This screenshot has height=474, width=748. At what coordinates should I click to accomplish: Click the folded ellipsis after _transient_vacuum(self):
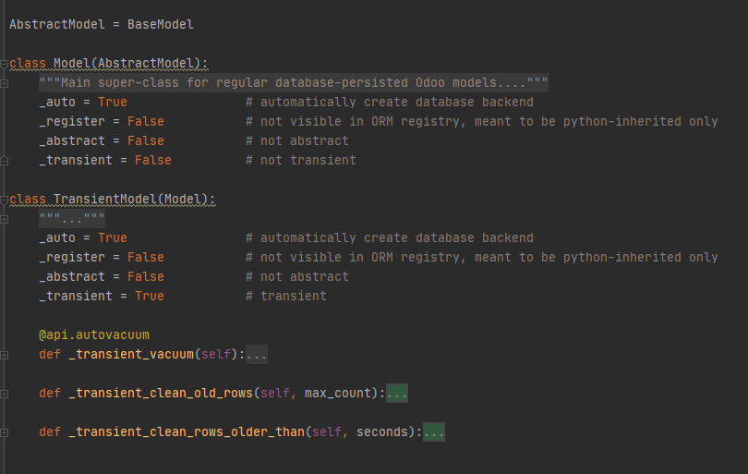coord(257,355)
